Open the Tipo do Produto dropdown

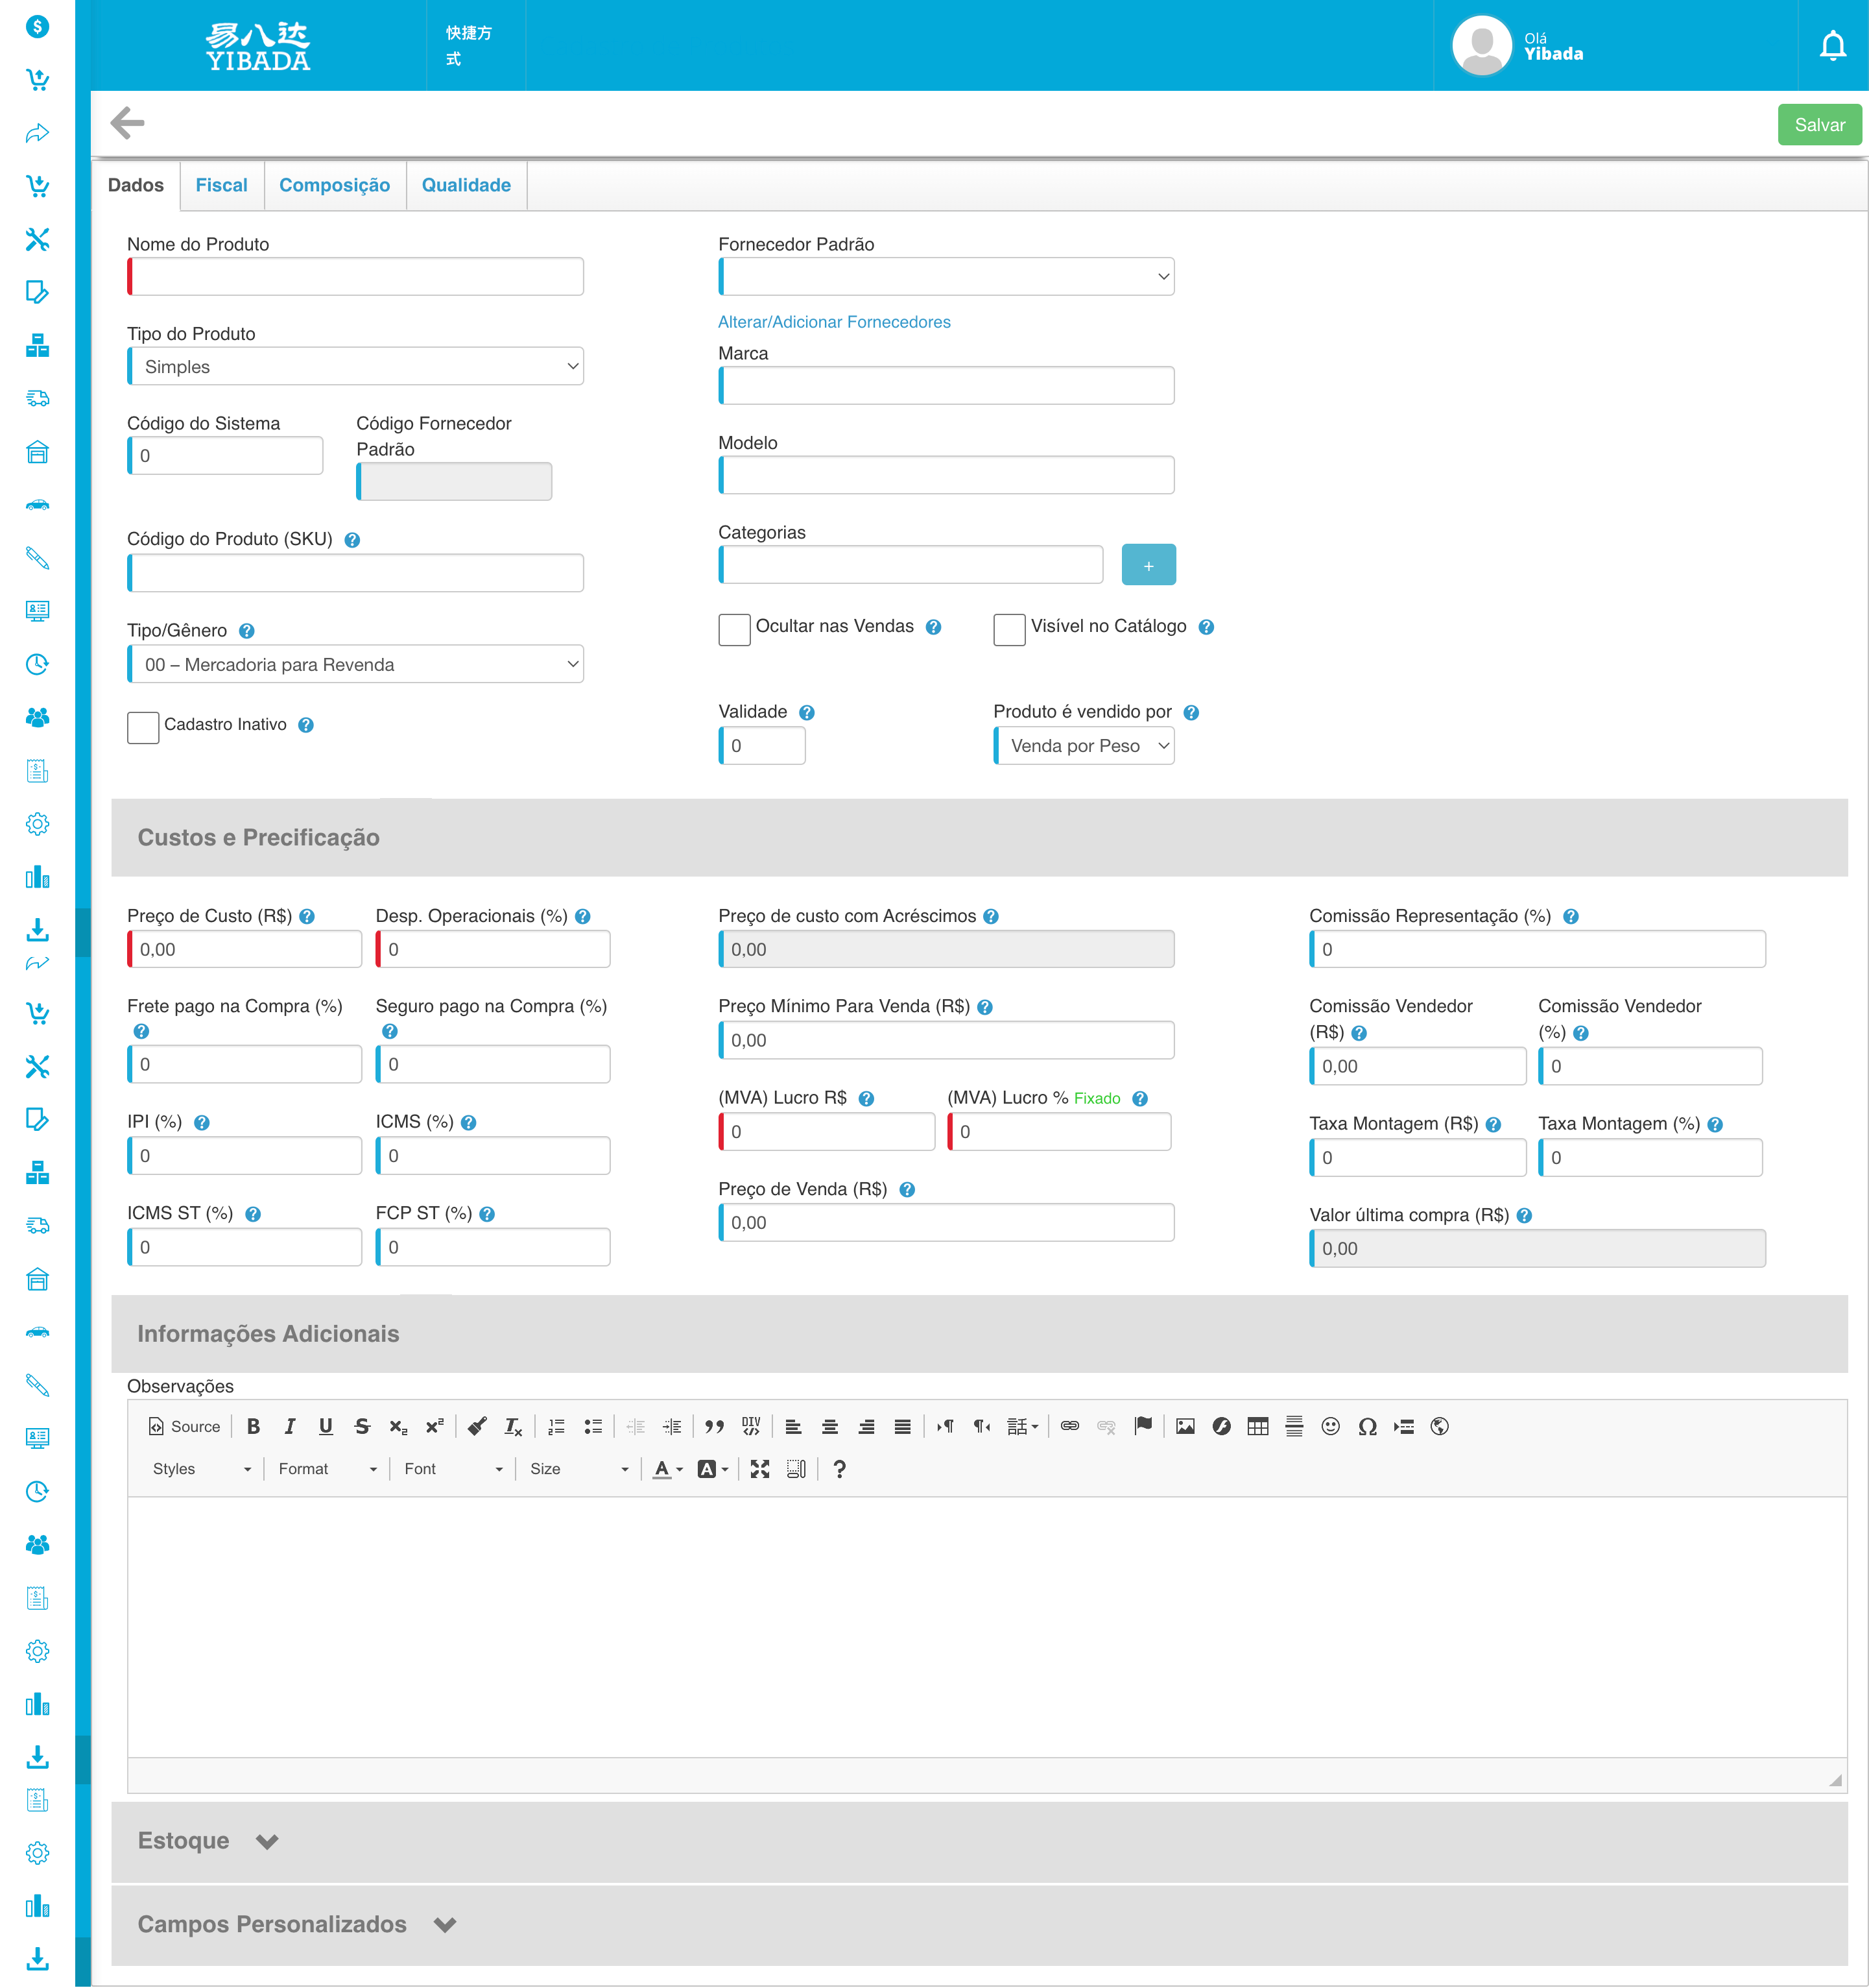pos(356,366)
